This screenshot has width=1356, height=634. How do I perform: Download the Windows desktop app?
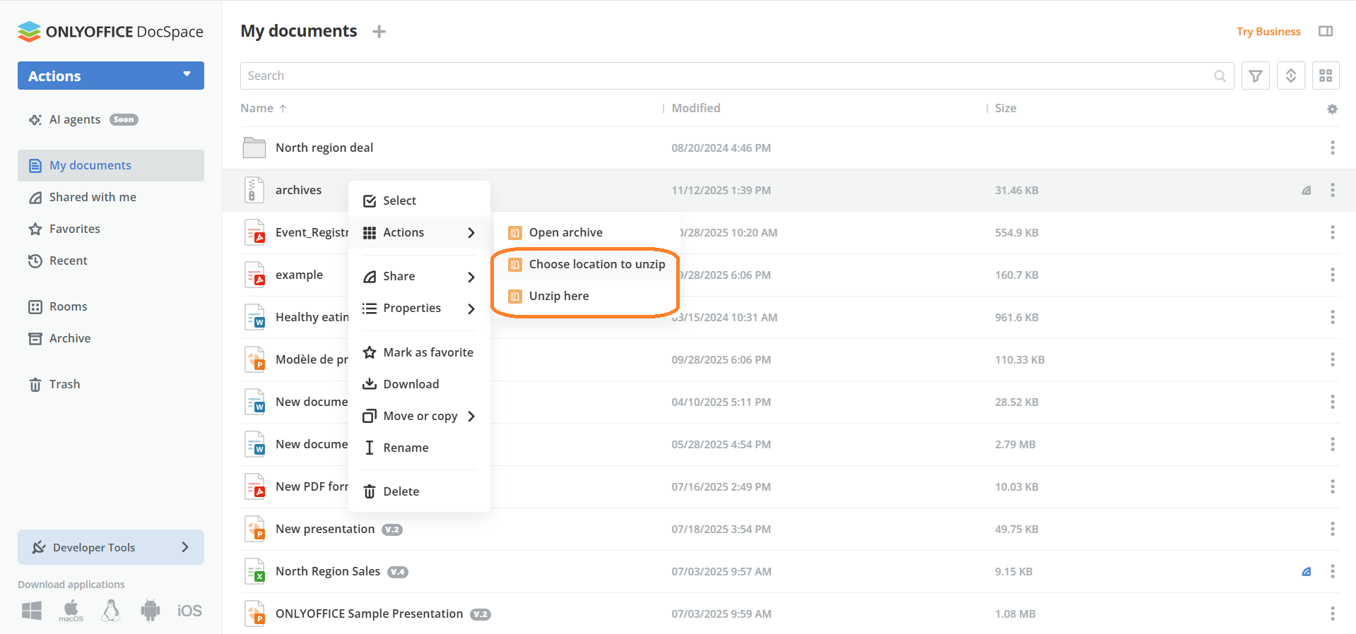click(32, 611)
